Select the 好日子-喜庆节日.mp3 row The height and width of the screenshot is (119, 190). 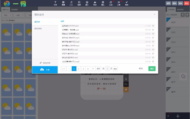coord(108,54)
